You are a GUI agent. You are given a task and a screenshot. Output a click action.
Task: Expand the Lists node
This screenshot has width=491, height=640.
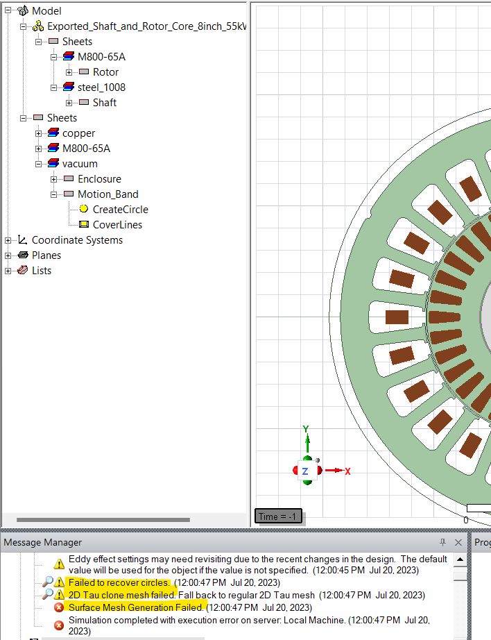click(8, 271)
